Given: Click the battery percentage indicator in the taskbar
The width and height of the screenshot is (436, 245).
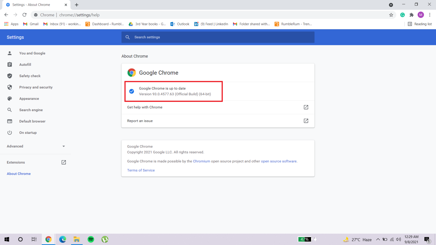Looking at the screenshot, I should tap(305, 239).
